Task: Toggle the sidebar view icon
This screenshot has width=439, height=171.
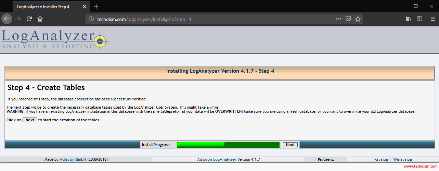Action: point(419,19)
